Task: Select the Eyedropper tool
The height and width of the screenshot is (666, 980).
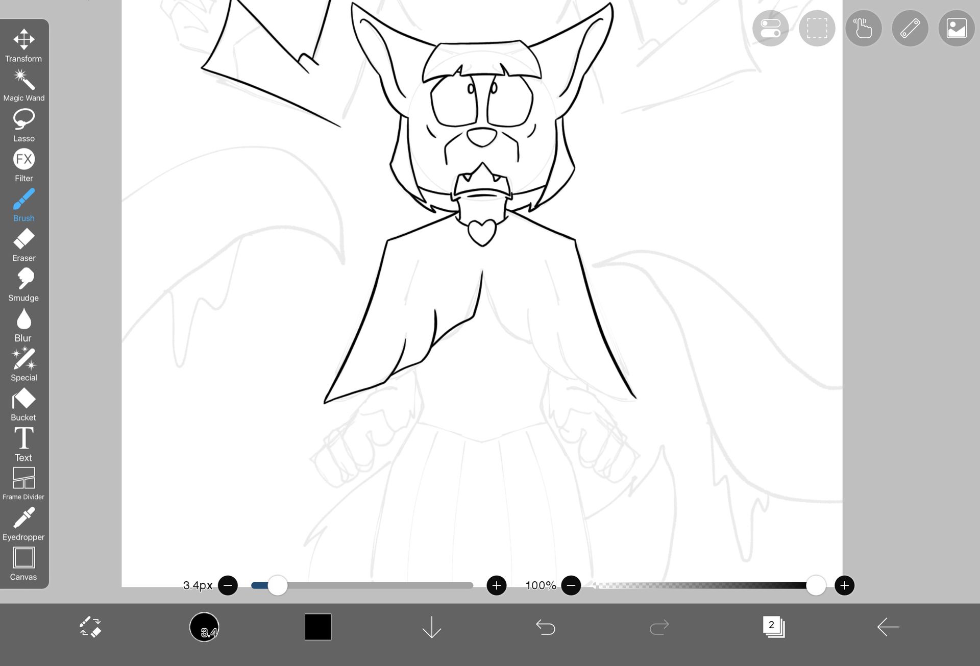Action: [23, 524]
